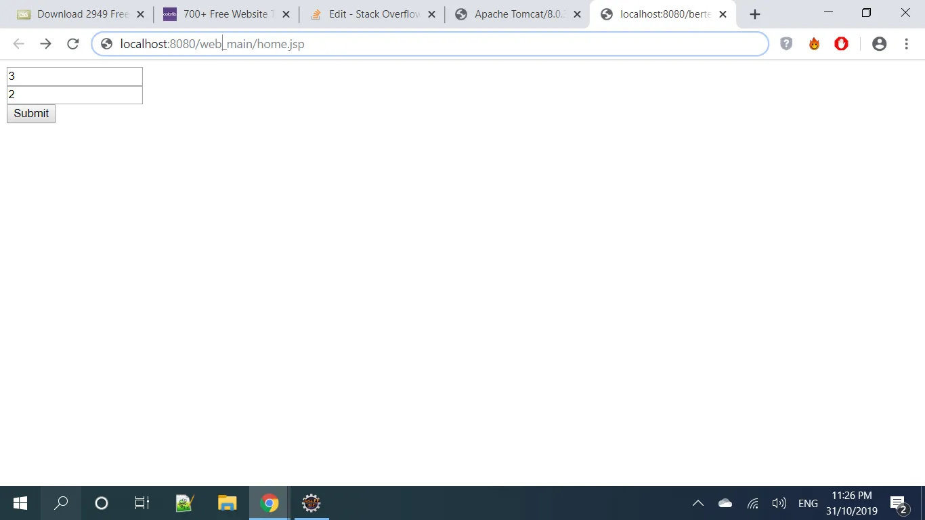Viewport: 925px width, 520px height.
Task: Open a new browser tab
Action: pos(755,14)
